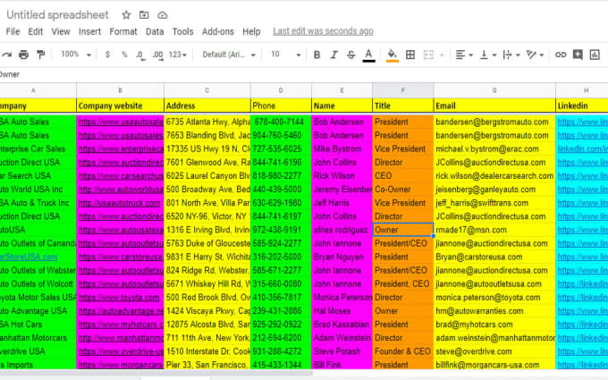Image resolution: width=608 pixels, height=380 pixels.
Task: Select the 'Email' header cell
Action: click(x=494, y=106)
